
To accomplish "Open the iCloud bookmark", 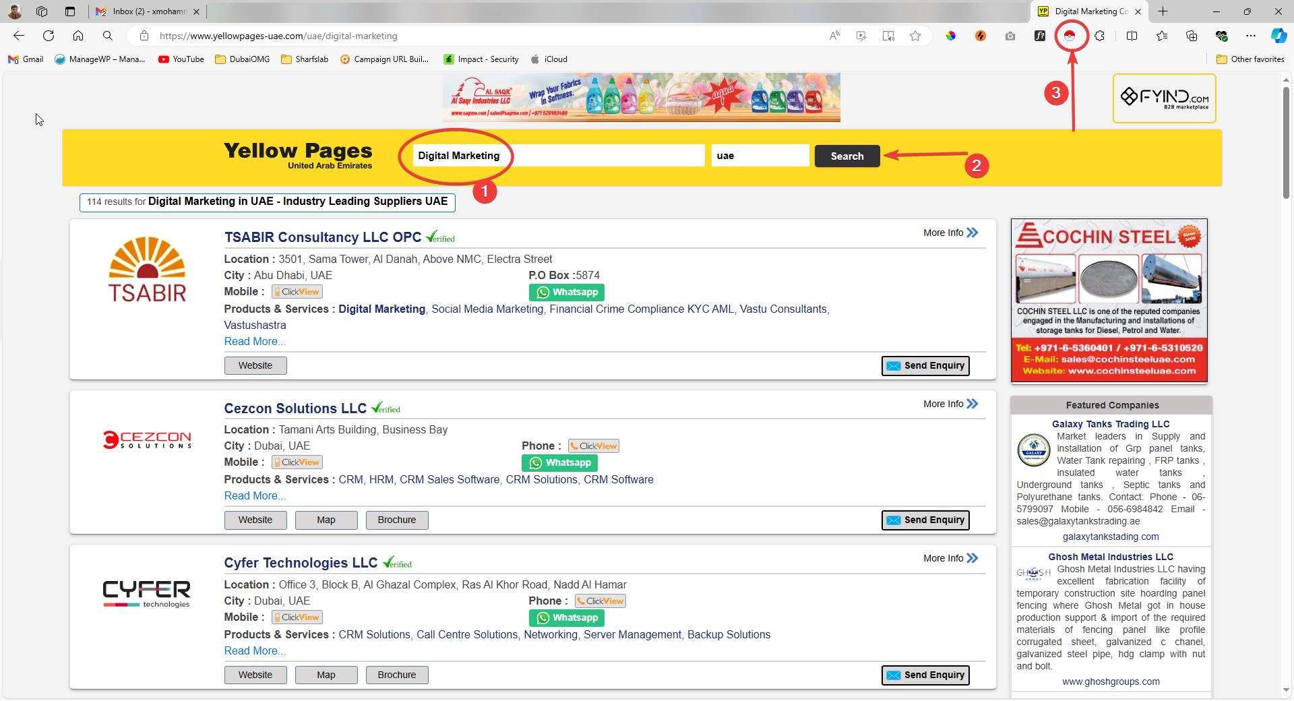I will click(549, 59).
